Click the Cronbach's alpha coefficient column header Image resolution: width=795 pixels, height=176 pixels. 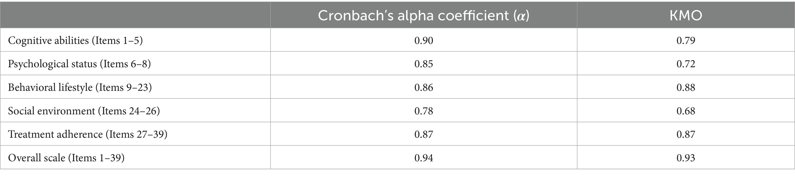[x=423, y=16]
